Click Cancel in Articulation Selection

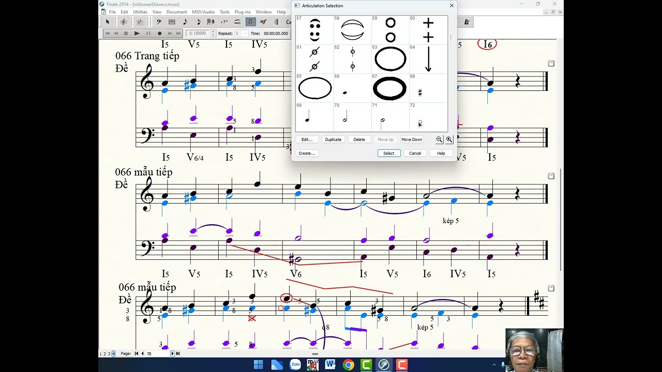[415, 153]
